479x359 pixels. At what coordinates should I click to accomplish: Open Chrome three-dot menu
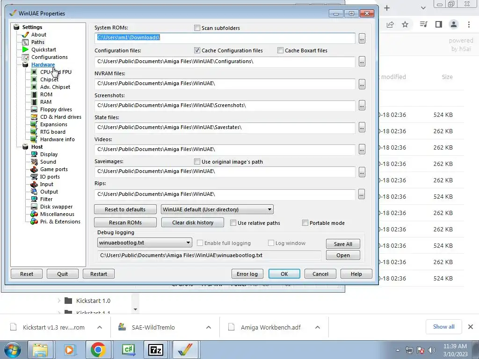coord(469,24)
